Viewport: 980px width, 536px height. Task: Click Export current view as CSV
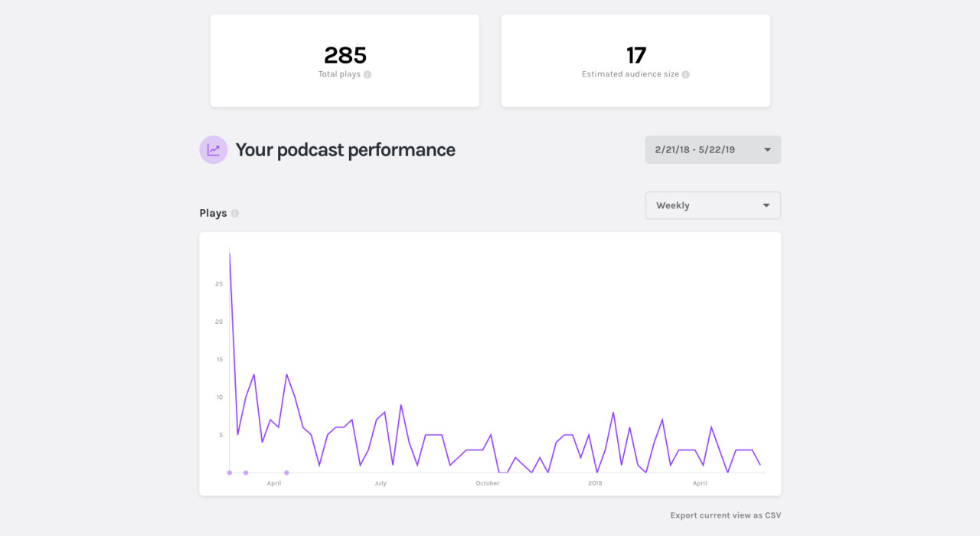[725, 515]
